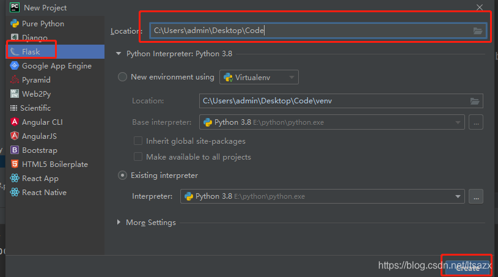Enable Inherit global site-packages
Image resolution: width=498 pixels, height=277 pixels.
point(138,141)
